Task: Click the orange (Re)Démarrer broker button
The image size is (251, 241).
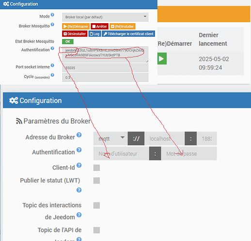Action: [x=76, y=27]
